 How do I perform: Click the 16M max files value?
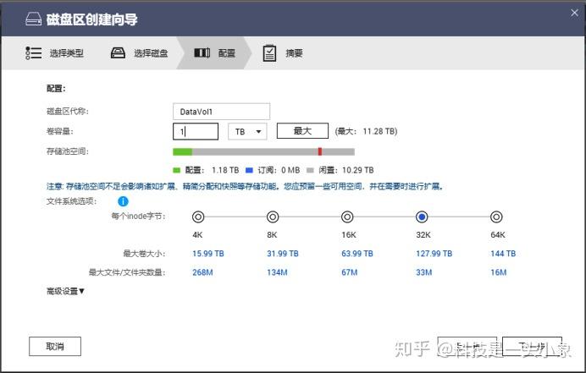pos(499,272)
